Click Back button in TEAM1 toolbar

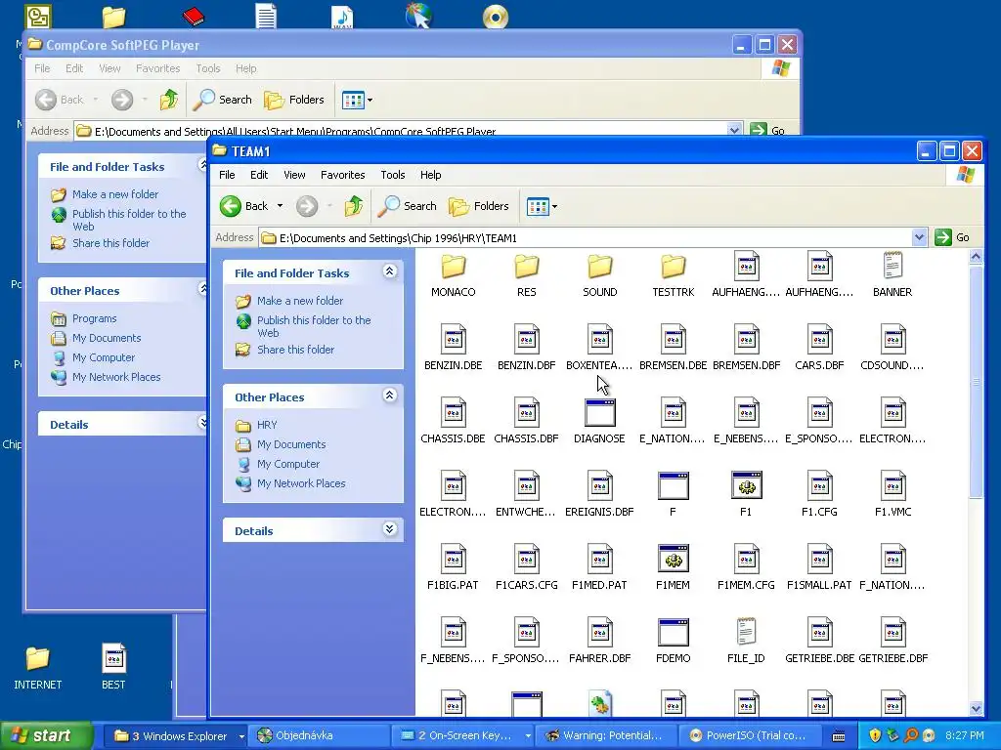pos(244,206)
